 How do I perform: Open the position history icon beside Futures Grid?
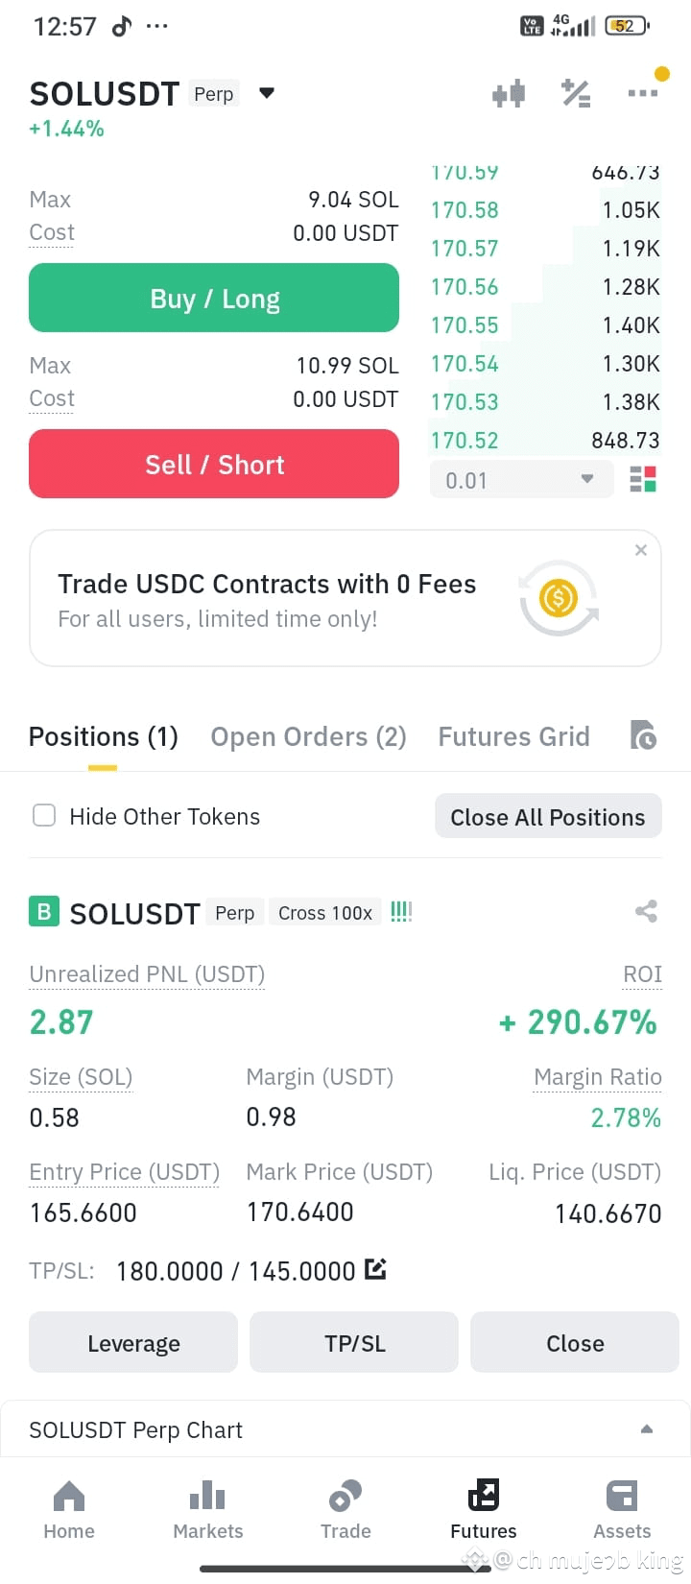tap(643, 734)
